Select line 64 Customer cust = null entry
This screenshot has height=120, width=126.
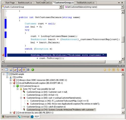click(x=47, y=92)
